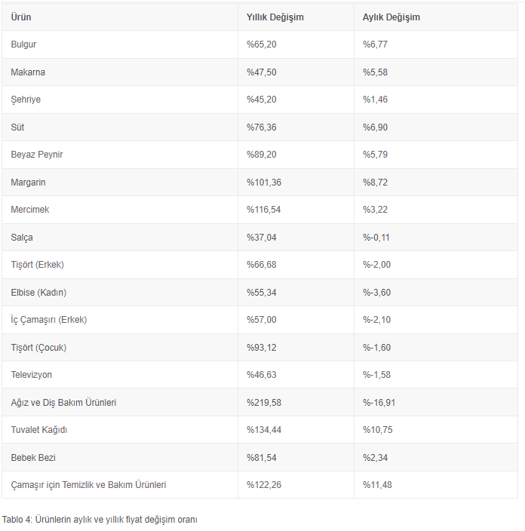This screenshot has height=531, width=525.
Task: Click Elbise (Kadın) yearly value %55,34
Action: click(262, 293)
